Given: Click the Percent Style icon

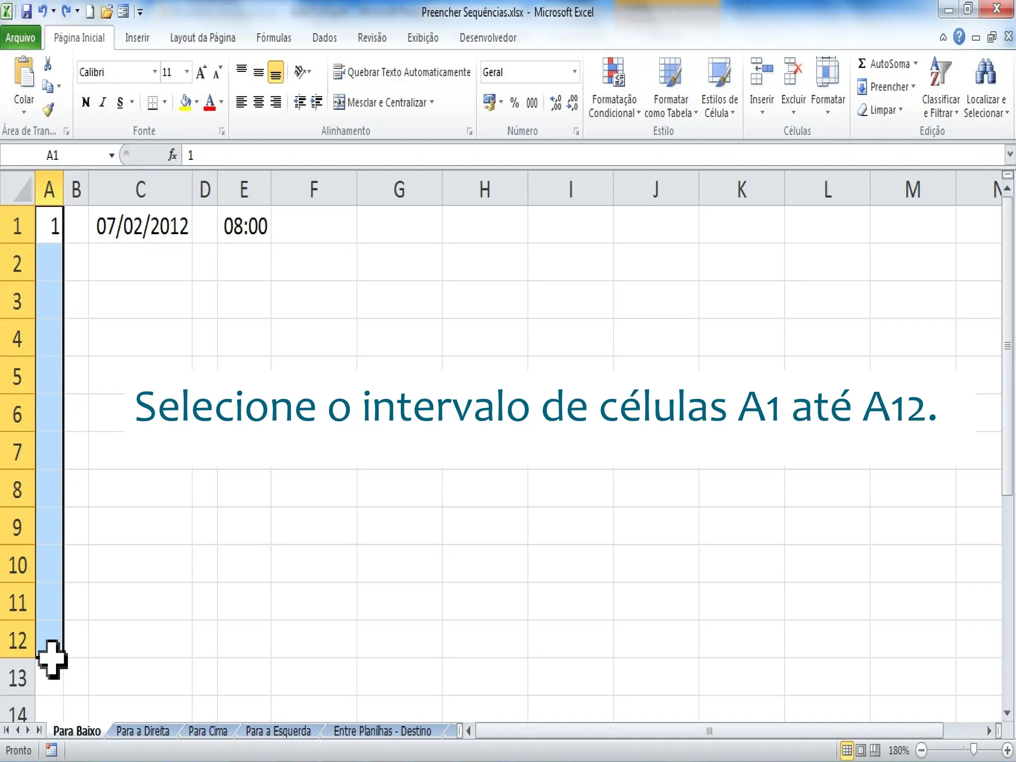Looking at the screenshot, I should (x=514, y=103).
